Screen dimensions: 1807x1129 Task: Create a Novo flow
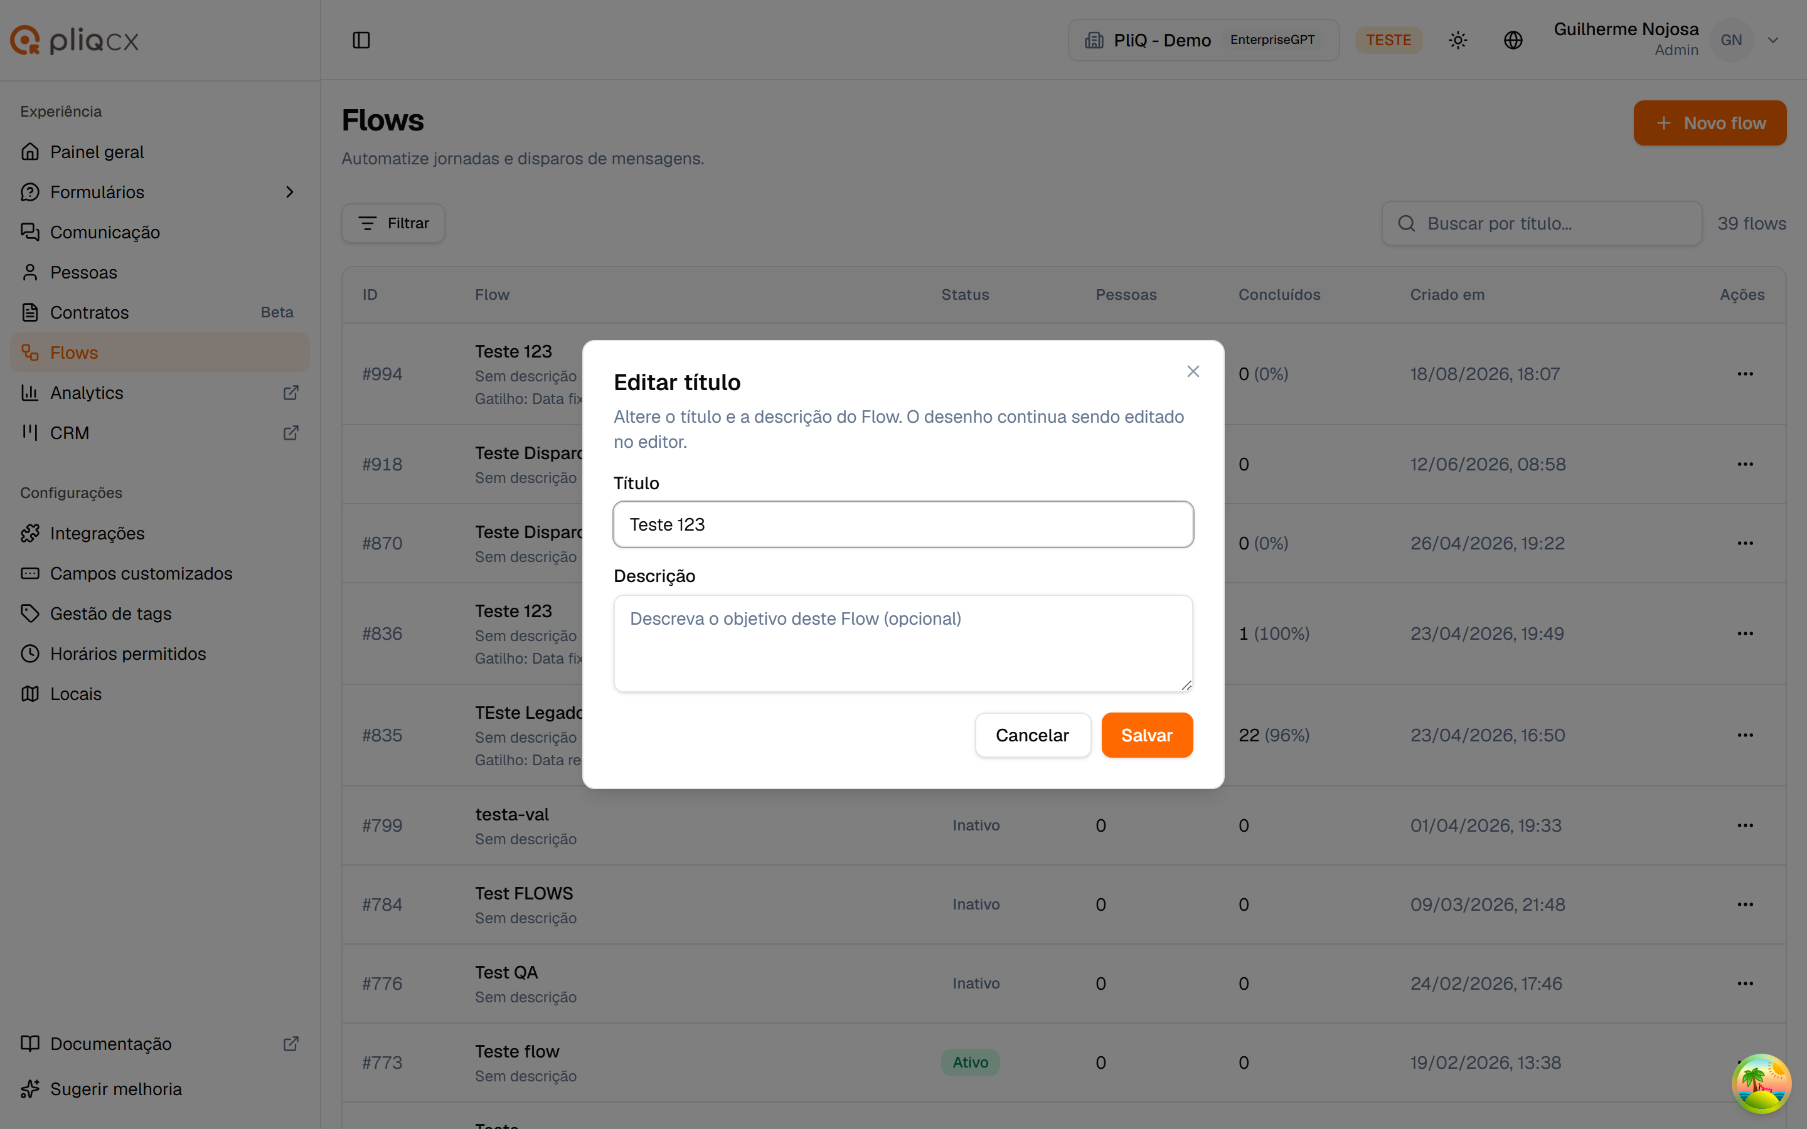1709,123
